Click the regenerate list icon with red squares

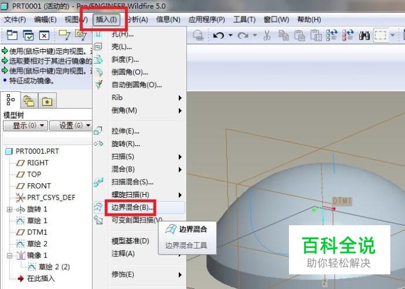click(348, 35)
